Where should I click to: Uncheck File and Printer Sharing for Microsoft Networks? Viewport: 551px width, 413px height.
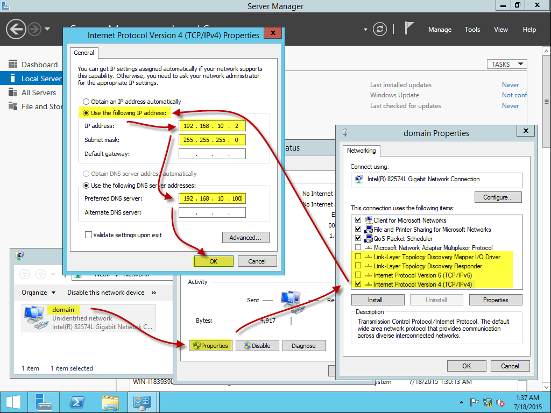pyautogui.click(x=358, y=229)
